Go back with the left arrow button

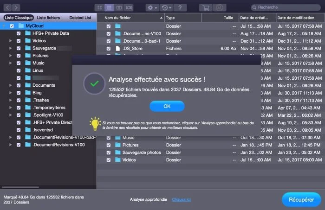(x=7, y=8)
